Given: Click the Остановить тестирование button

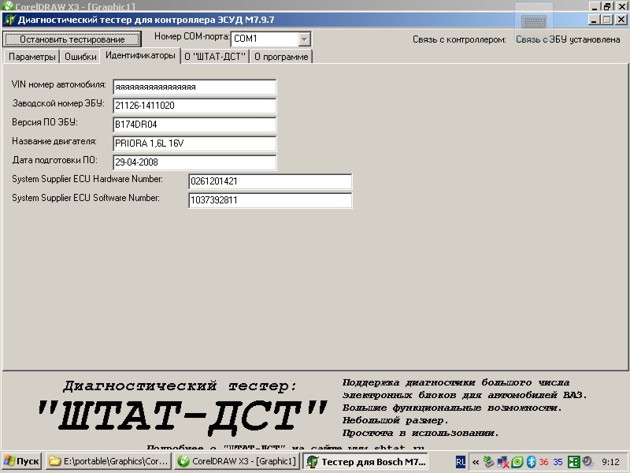Looking at the screenshot, I should [x=72, y=39].
